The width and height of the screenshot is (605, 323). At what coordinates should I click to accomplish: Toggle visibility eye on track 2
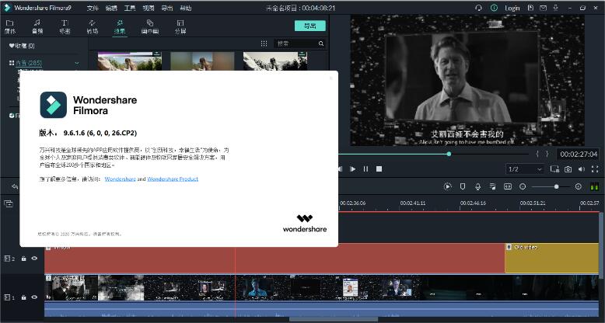point(34,259)
